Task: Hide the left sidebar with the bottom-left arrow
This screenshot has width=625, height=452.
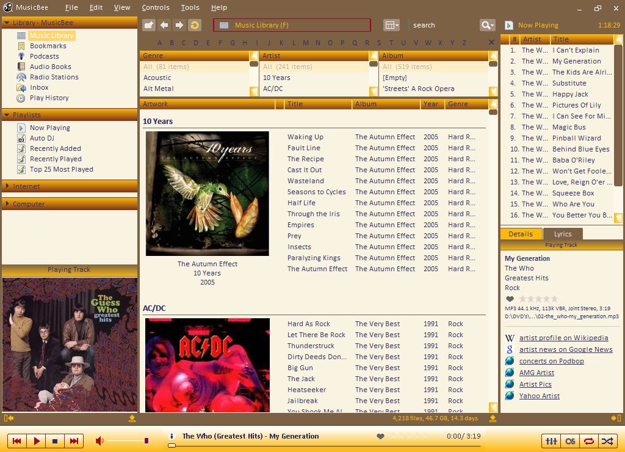Action: tap(9, 418)
